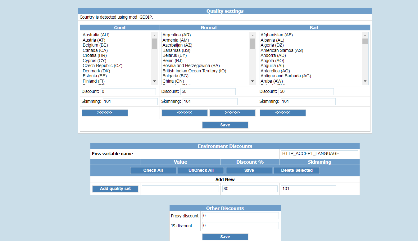Click the Env. variable name field

point(319,154)
